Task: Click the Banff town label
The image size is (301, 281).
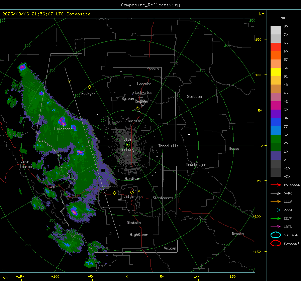Action: pyautogui.click(x=55, y=186)
